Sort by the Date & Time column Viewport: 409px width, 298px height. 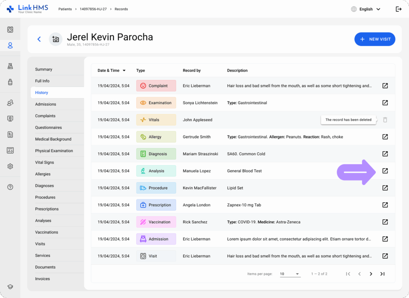(x=111, y=70)
